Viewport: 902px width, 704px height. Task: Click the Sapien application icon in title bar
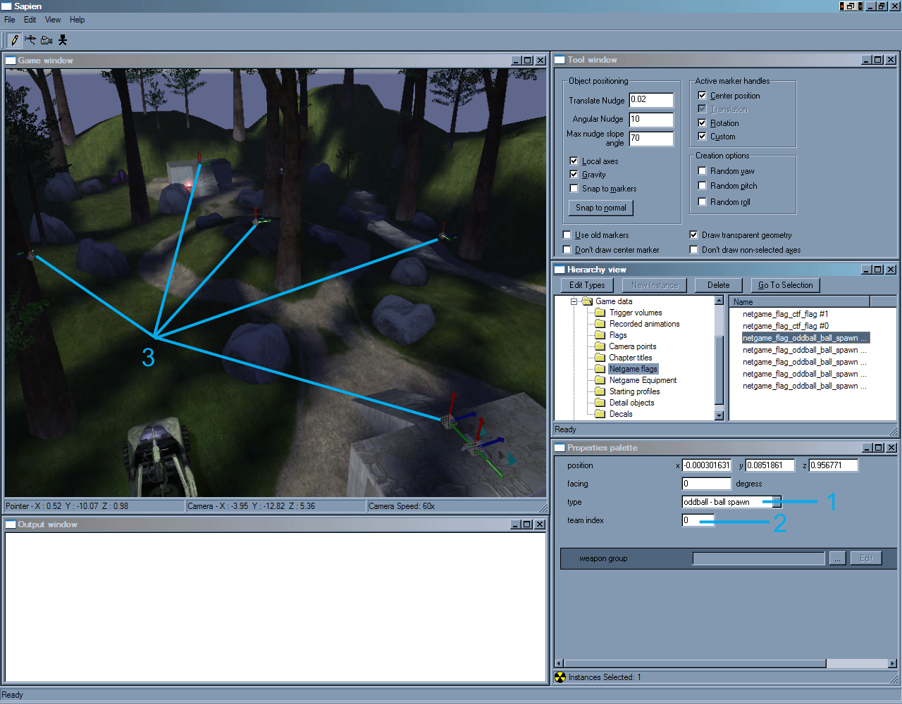[x=6, y=6]
